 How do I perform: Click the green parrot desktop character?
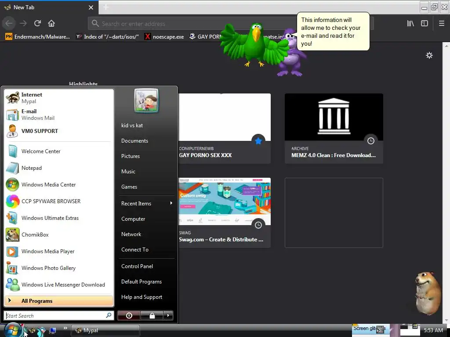pyautogui.click(x=254, y=44)
